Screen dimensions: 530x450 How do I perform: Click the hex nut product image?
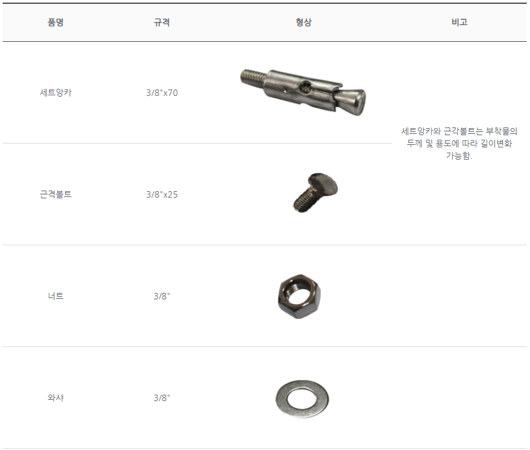pyautogui.click(x=299, y=296)
